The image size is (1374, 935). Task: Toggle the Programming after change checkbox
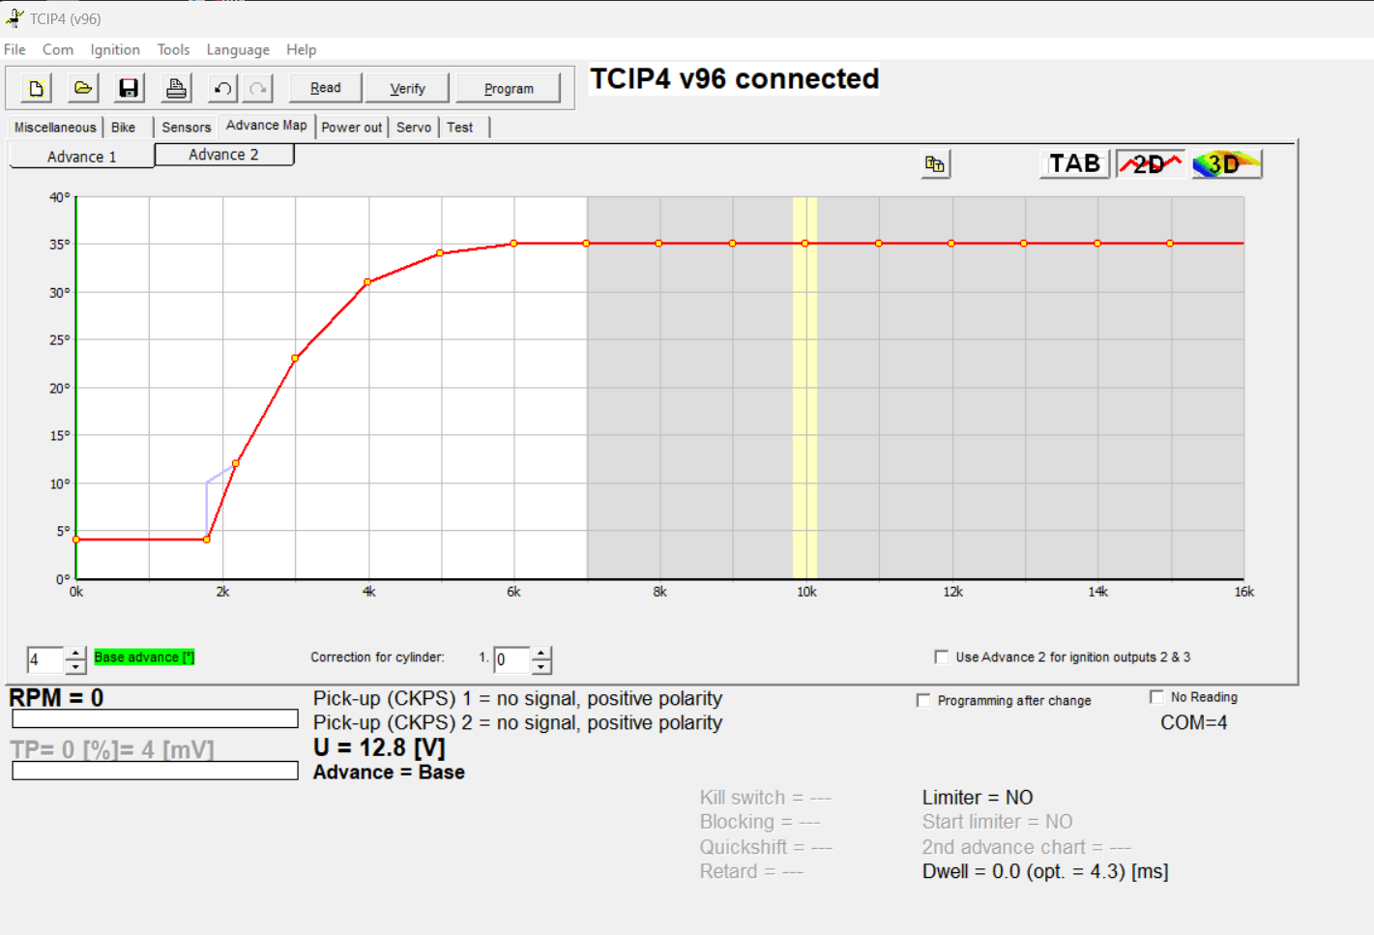coord(923,701)
